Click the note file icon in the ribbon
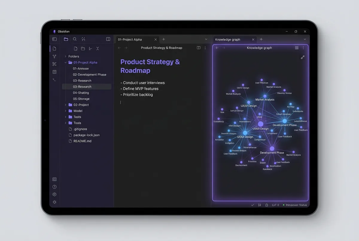359x241 pixels. tap(54, 48)
